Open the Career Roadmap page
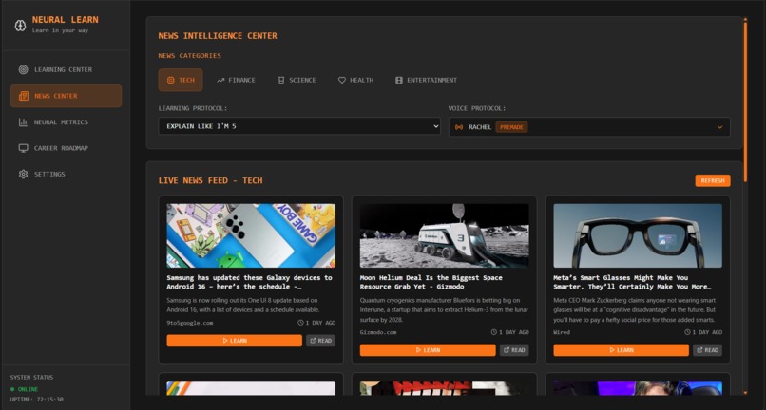Image resolution: width=766 pixels, height=410 pixels. coord(66,148)
